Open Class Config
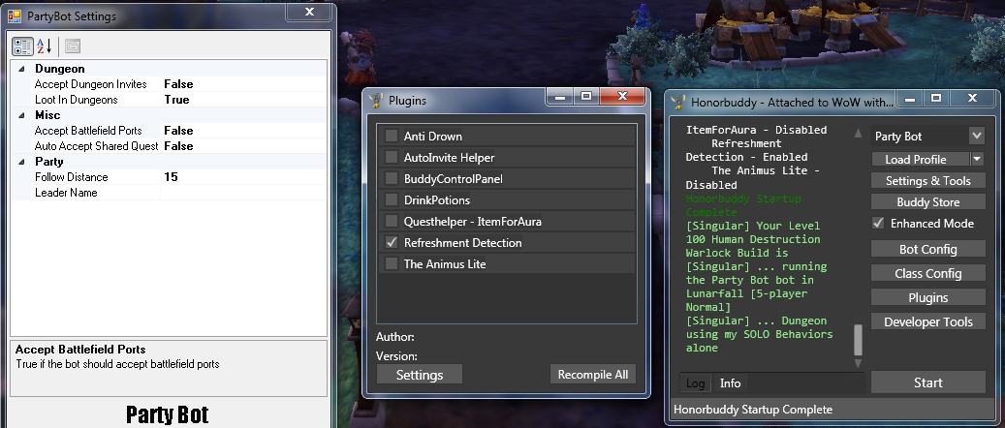This screenshot has height=428, width=1005. tap(928, 274)
